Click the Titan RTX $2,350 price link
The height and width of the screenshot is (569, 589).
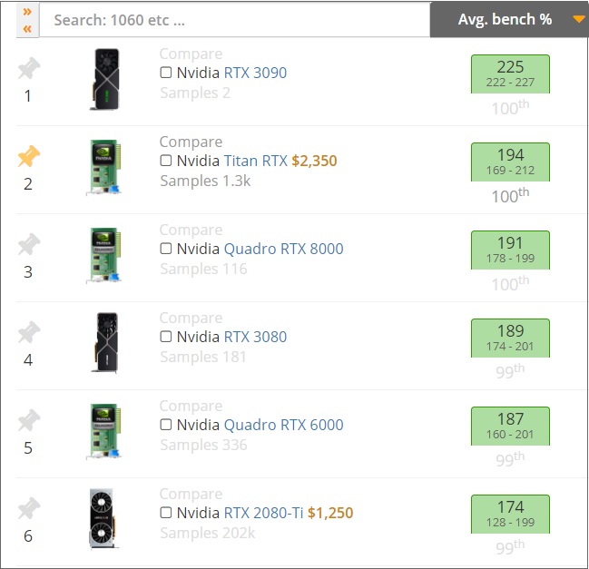314,161
